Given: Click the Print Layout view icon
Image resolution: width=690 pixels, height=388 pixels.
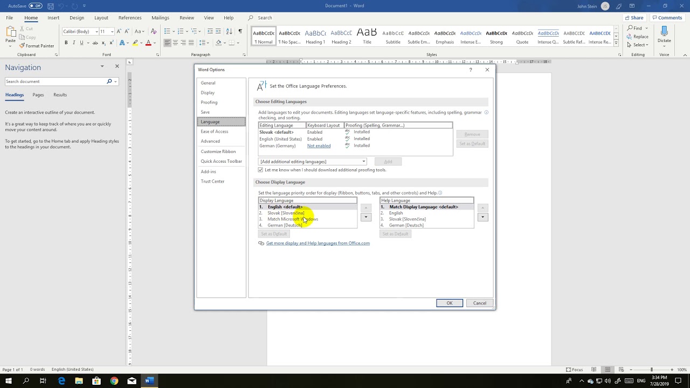Looking at the screenshot, I should point(607,370).
